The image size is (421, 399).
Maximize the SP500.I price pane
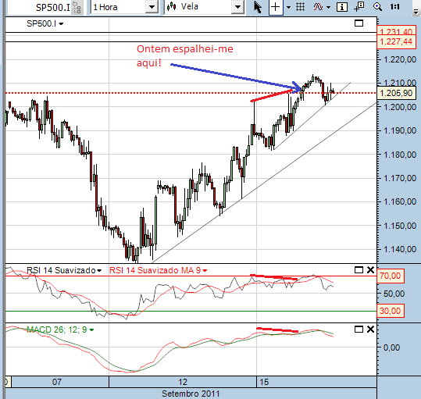(359, 23)
